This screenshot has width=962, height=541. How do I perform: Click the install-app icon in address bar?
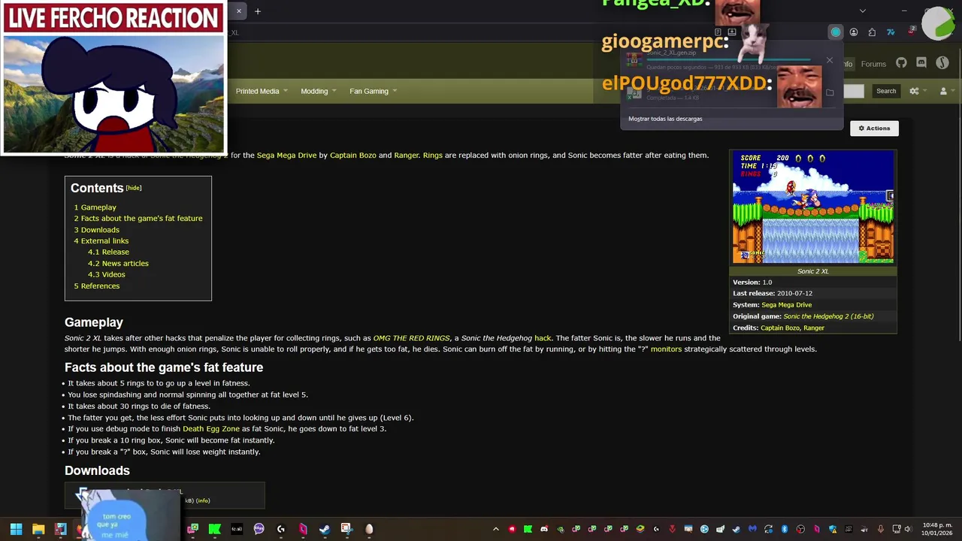coord(732,32)
